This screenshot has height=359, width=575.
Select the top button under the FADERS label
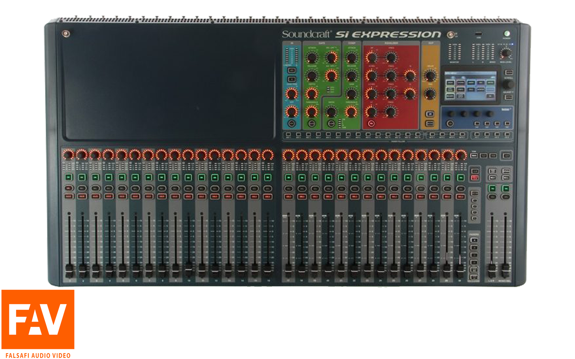point(474,240)
